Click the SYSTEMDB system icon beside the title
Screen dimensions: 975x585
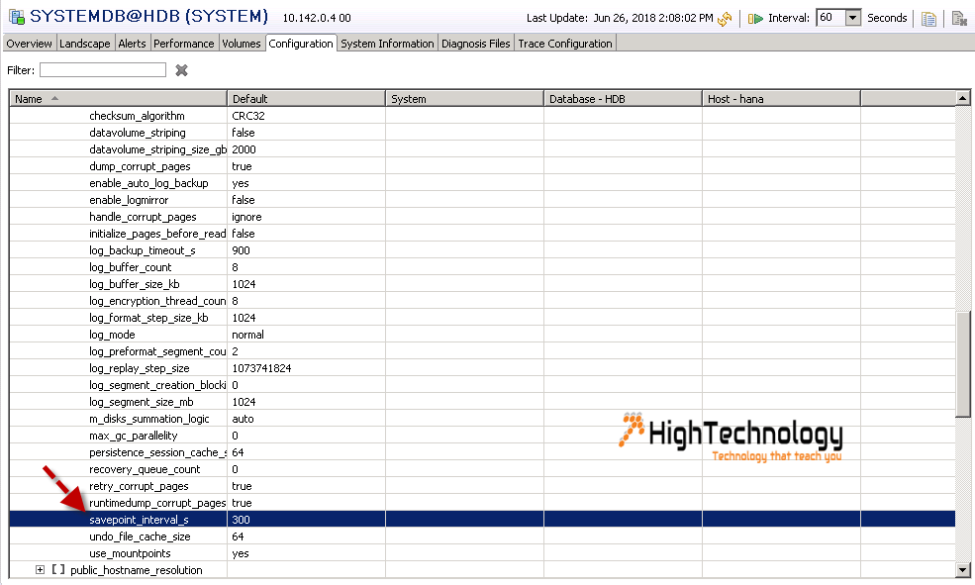click(x=17, y=17)
